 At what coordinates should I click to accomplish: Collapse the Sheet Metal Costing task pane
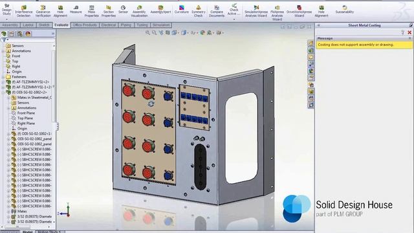click(319, 25)
